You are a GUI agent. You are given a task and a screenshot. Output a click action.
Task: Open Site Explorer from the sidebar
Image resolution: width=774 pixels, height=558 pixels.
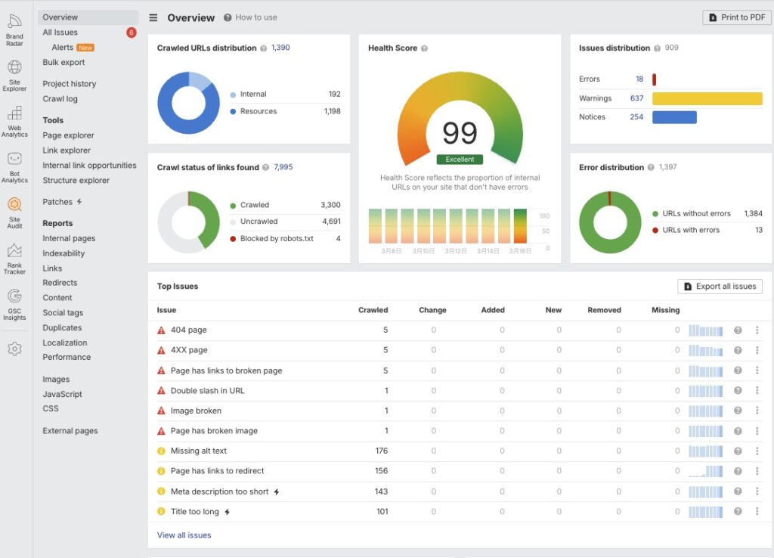[x=14, y=73]
